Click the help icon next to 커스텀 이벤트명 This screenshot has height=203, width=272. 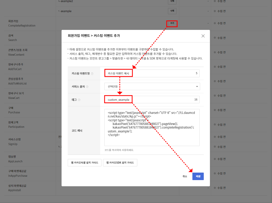[x=92, y=74]
